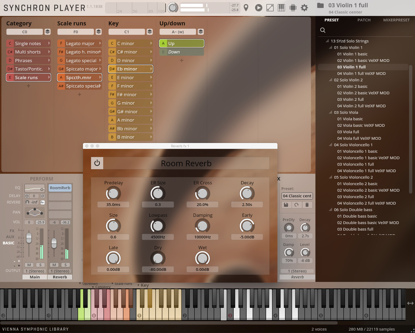Activate the Down direction option

tap(182, 52)
